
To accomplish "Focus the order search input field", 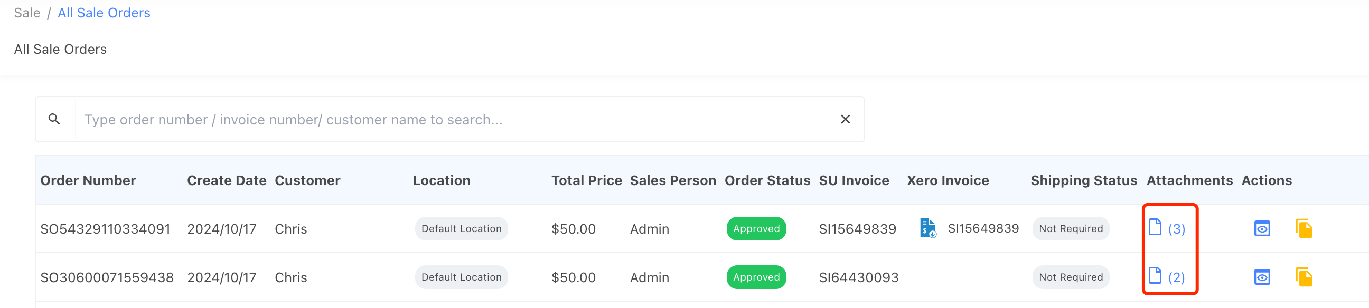I will click(x=452, y=120).
